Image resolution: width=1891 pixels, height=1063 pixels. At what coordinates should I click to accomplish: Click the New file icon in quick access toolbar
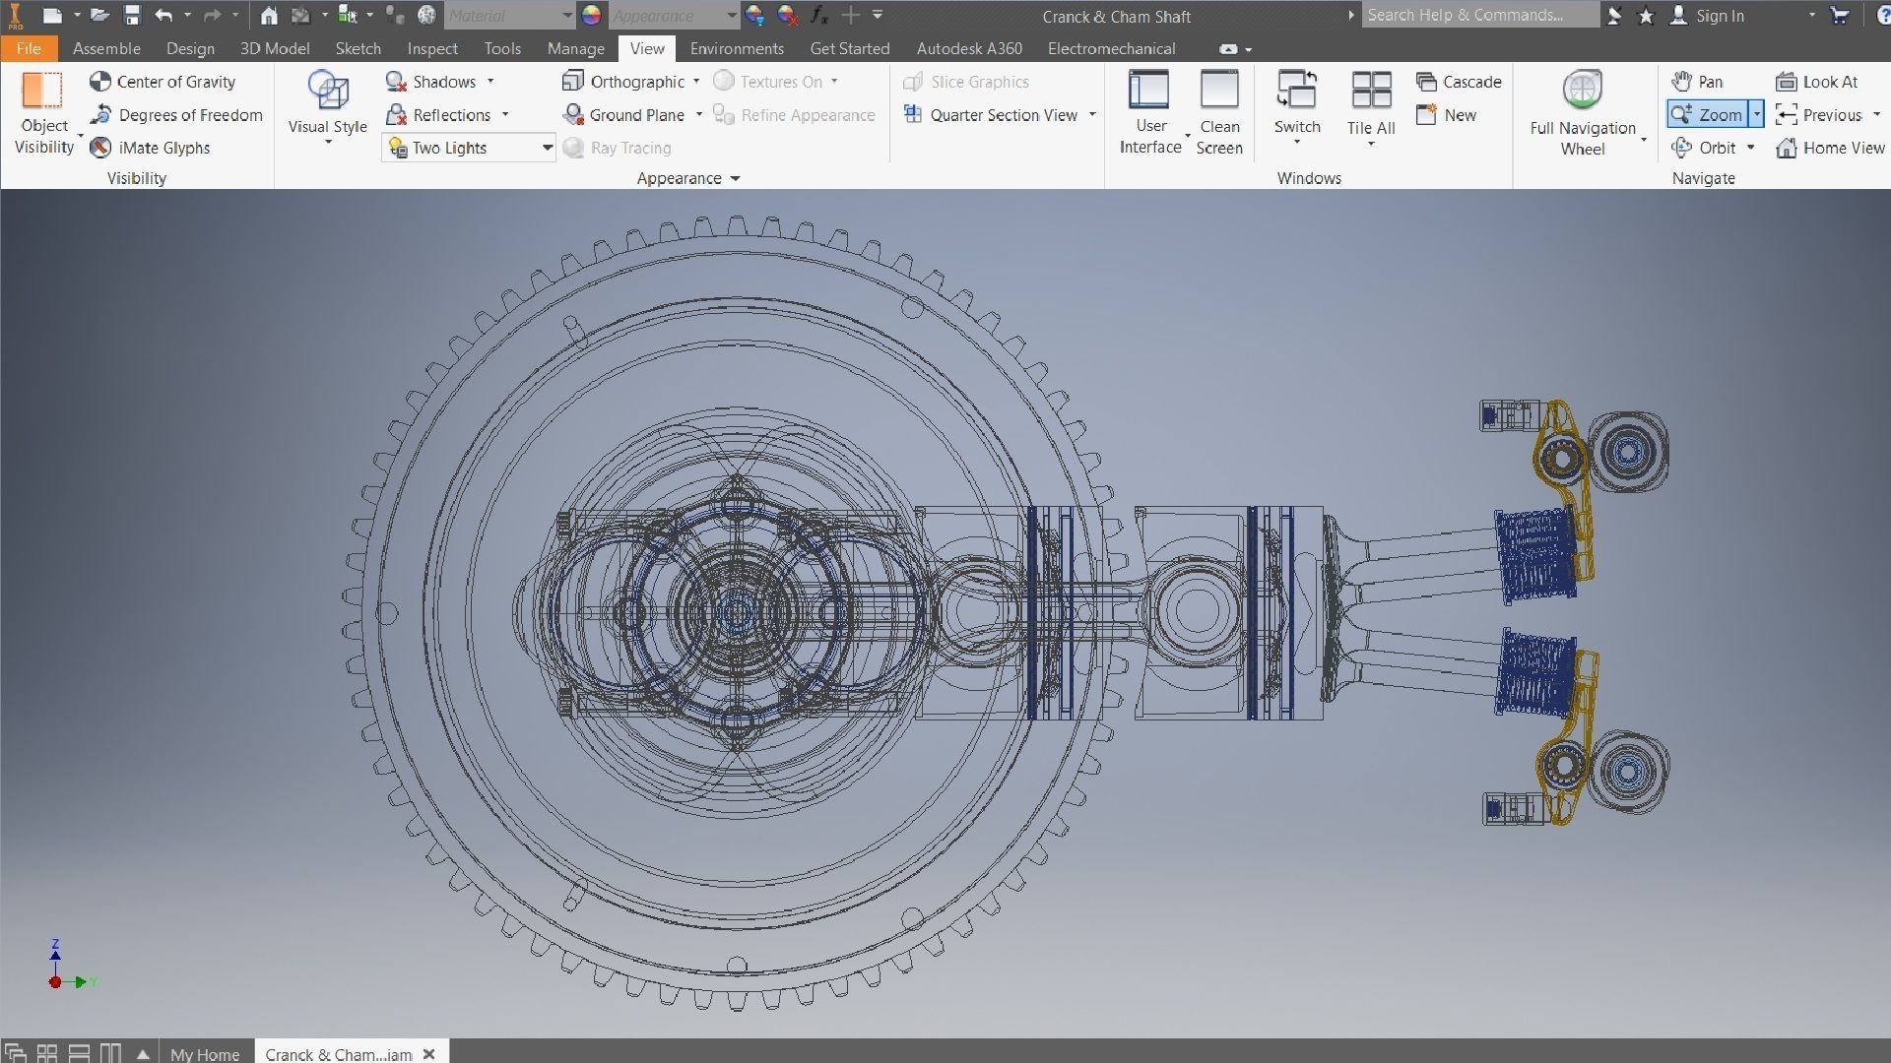point(53,16)
